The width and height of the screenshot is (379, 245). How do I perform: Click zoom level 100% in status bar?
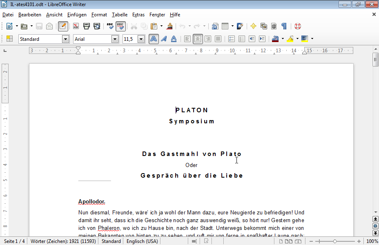tap(372, 241)
